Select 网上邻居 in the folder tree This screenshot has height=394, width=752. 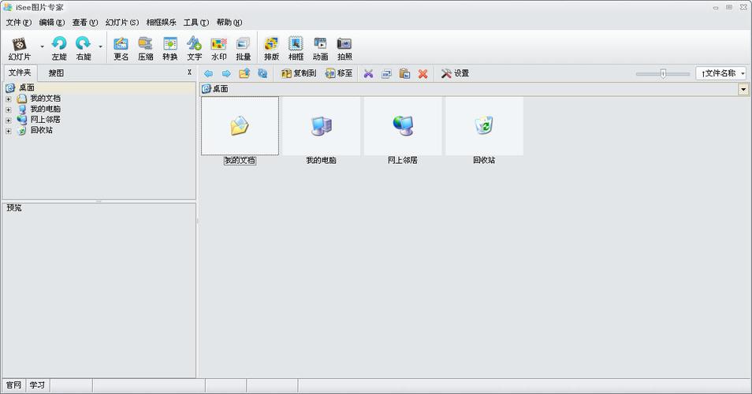coord(46,119)
